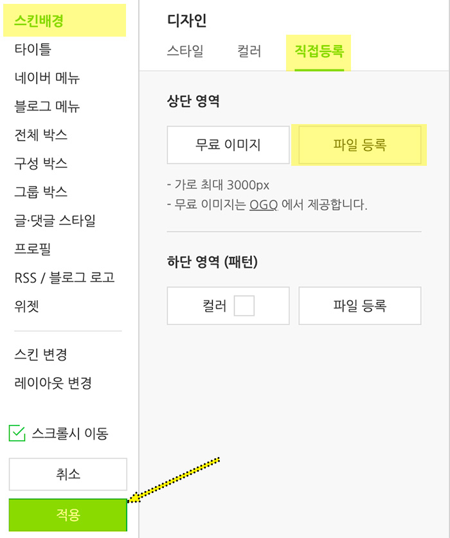Open the 타이틀 settings menu
The image size is (450, 538).
click(x=29, y=48)
